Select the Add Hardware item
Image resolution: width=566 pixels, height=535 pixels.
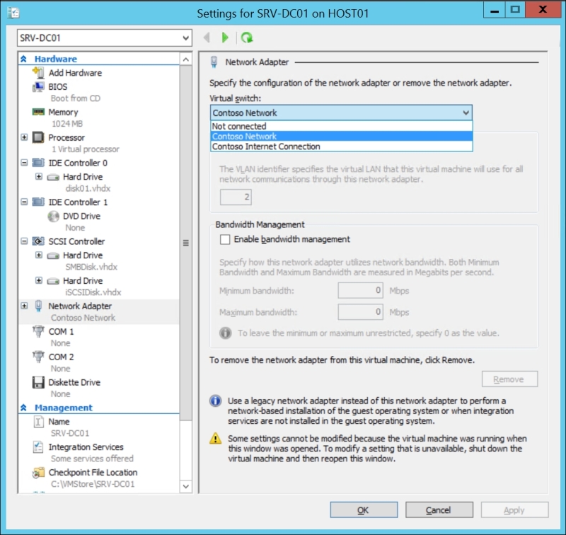[x=75, y=73]
